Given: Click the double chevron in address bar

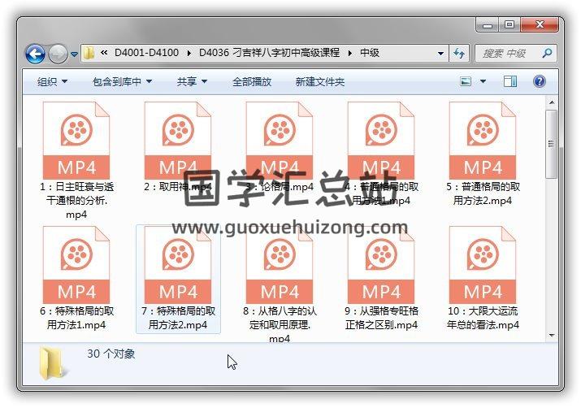Looking at the screenshot, I should [104, 53].
